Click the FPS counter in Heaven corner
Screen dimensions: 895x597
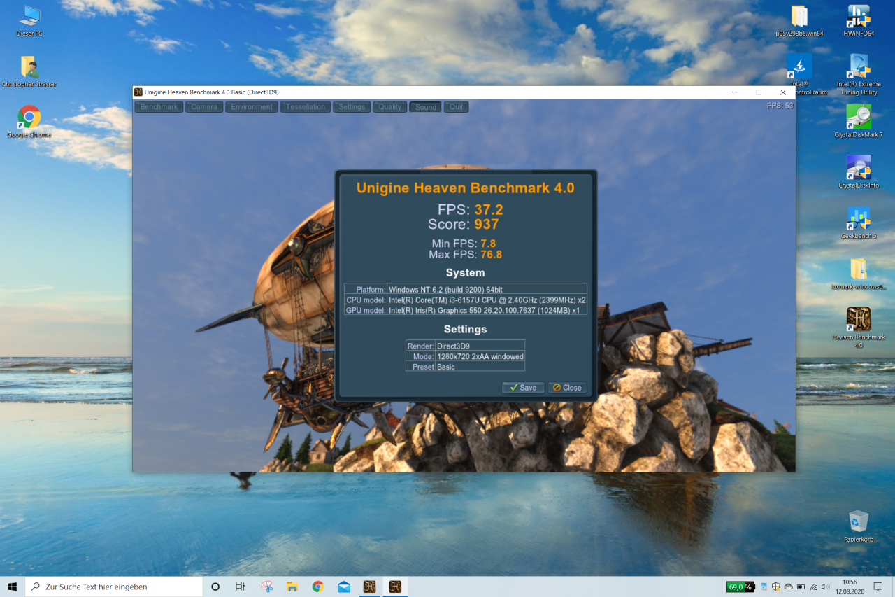(780, 106)
